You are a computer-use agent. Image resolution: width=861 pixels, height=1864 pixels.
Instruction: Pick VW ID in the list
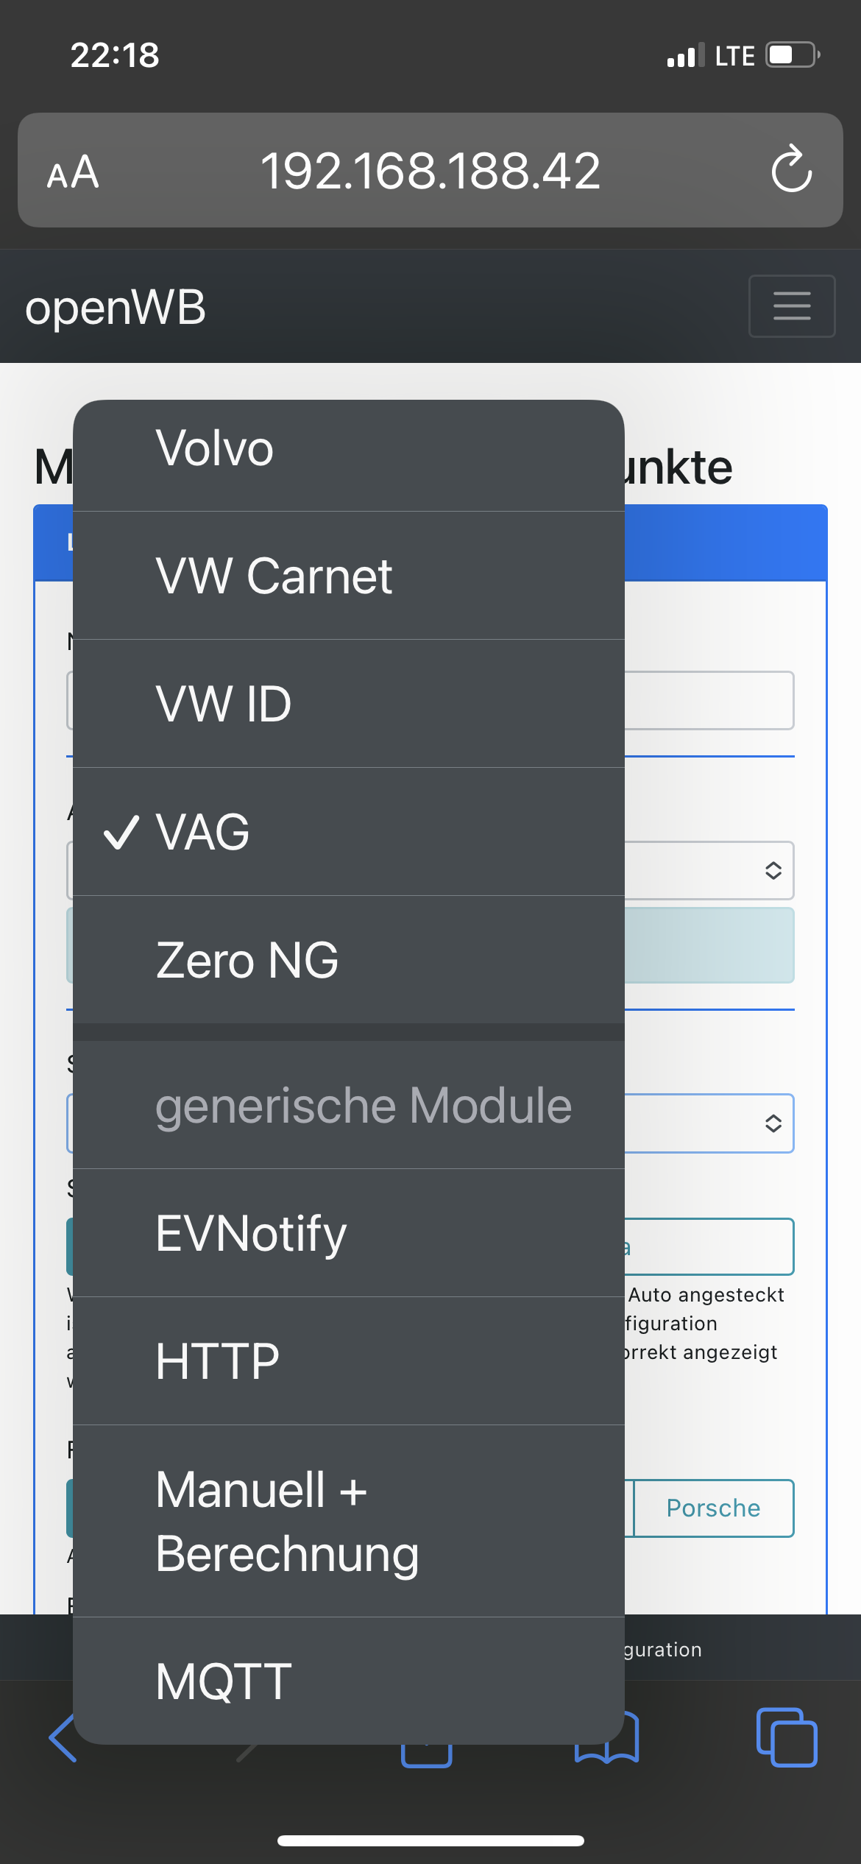point(348,704)
